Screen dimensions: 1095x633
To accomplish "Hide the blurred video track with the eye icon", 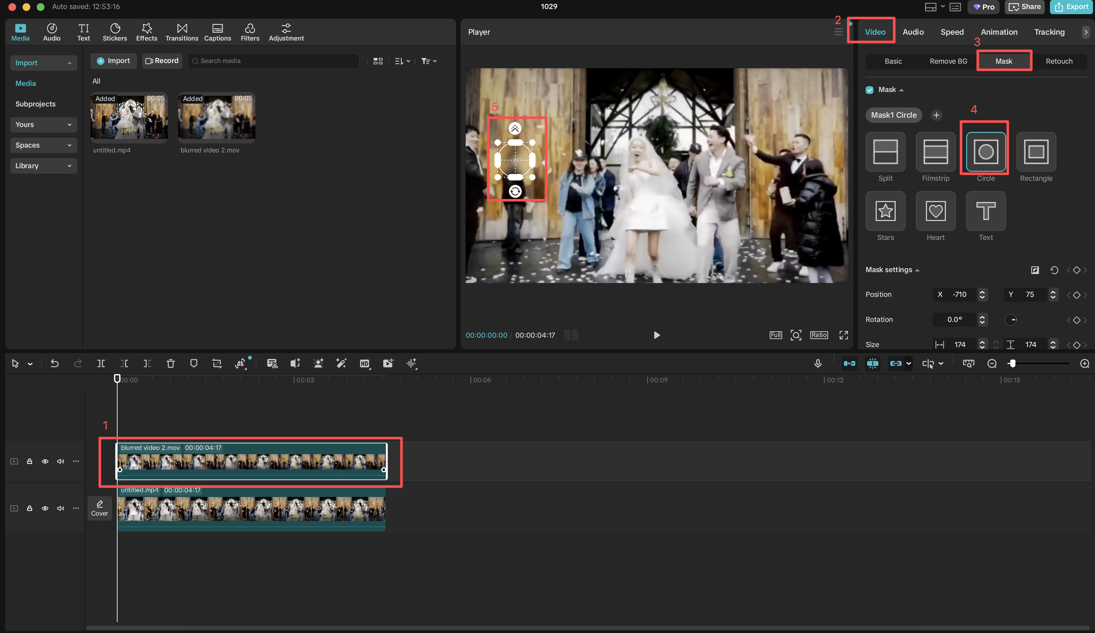I will pos(45,461).
